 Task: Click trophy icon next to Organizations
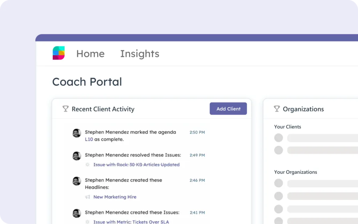tap(277, 109)
